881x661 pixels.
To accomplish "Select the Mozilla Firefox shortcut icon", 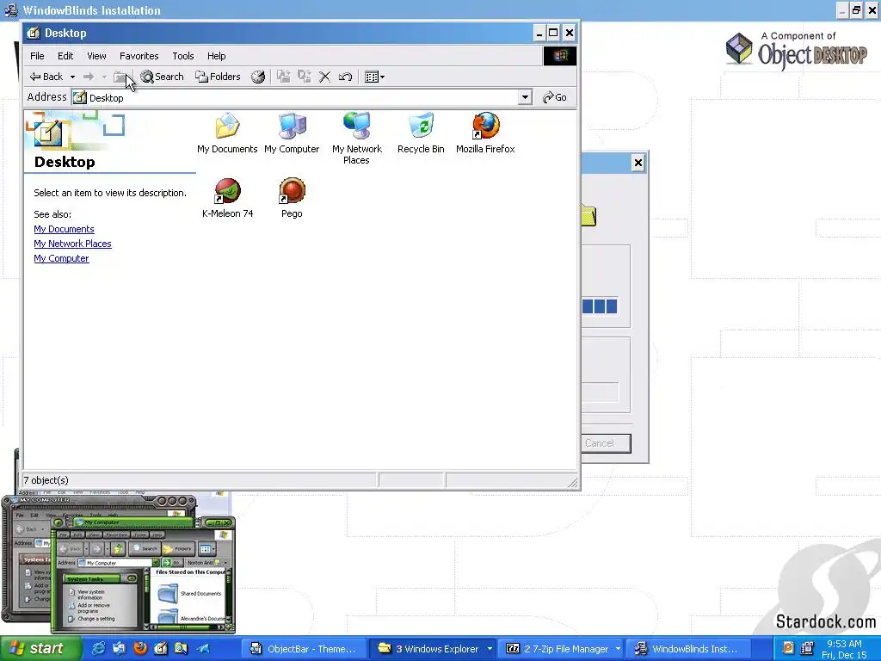I will [485, 133].
